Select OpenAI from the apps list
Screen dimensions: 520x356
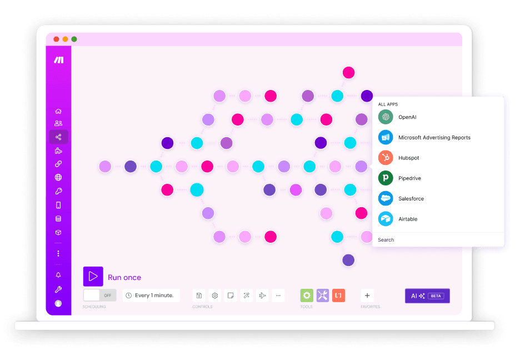(x=407, y=117)
